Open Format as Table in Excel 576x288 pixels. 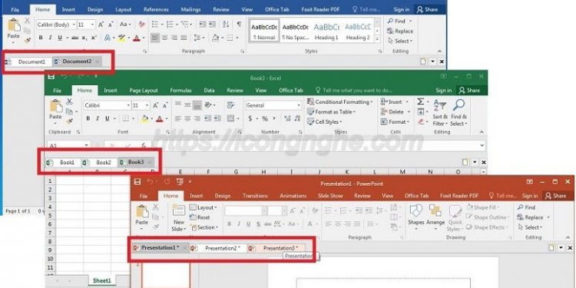332,111
